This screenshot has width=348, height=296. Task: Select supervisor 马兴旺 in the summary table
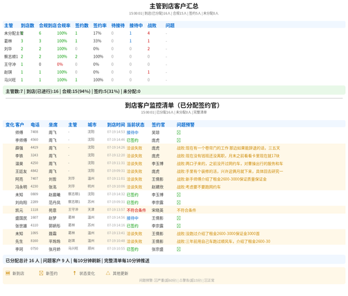pos(10,80)
